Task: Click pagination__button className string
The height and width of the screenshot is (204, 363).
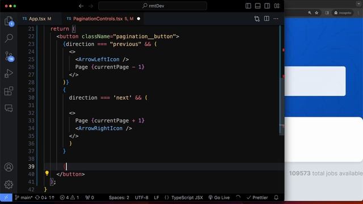Action: tap(145, 36)
